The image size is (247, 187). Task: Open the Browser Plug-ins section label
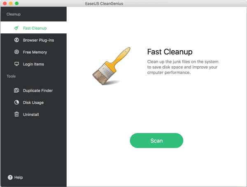click(x=38, y=40)
